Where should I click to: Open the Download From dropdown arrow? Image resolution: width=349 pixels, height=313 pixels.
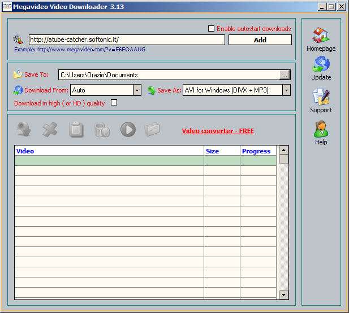137,90
